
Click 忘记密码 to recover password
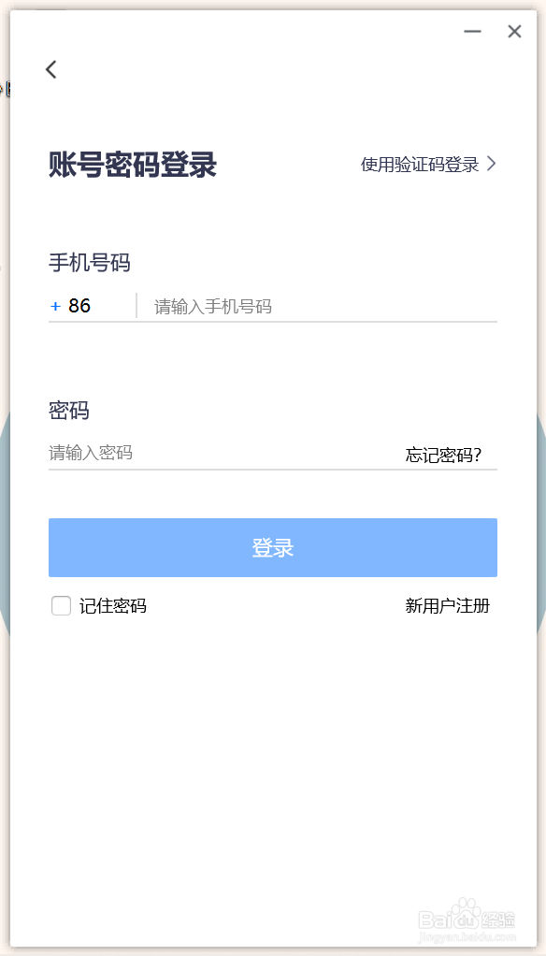click(x=446, y=455)
